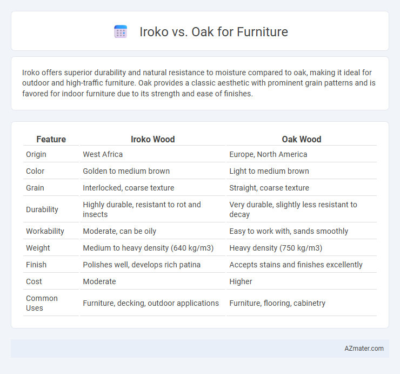The height and width of the screenshot is (374, 400).
Task: Select the 'Straight, coarse texture' cell
Action: (269, 188)
